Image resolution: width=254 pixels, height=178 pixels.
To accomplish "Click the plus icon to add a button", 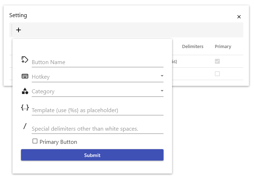I will click(19, 30).
